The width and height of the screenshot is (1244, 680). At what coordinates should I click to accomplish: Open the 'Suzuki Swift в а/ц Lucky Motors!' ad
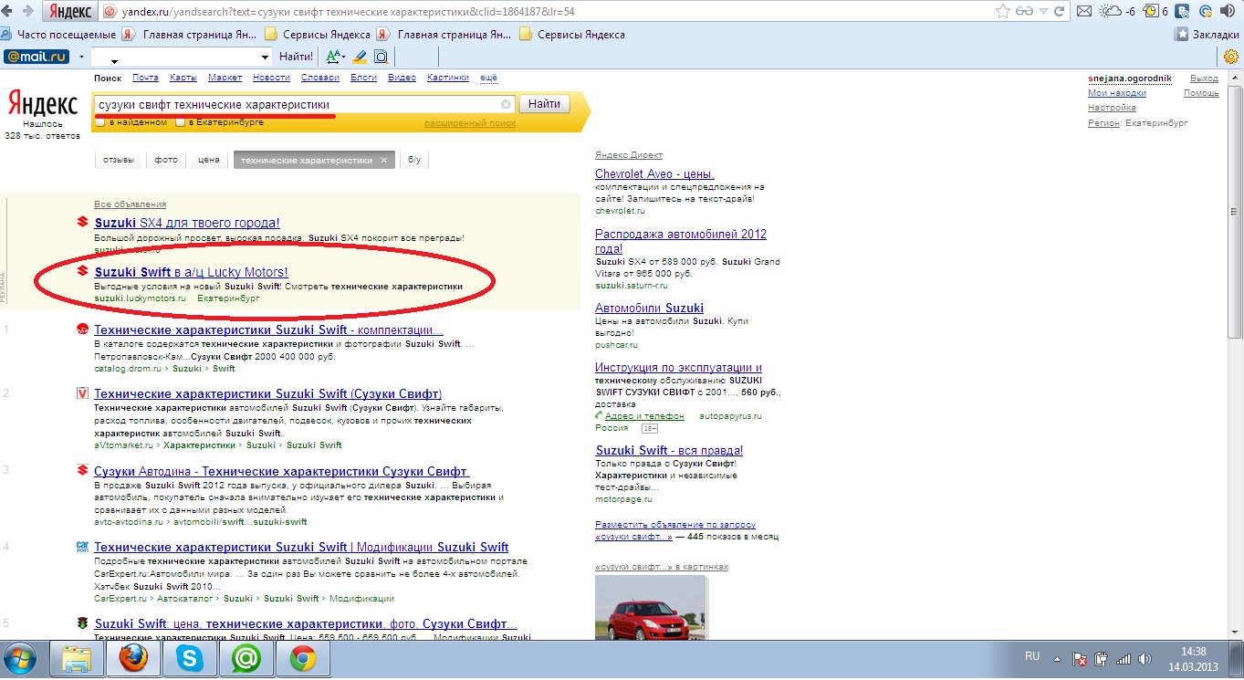click(191, 272)
